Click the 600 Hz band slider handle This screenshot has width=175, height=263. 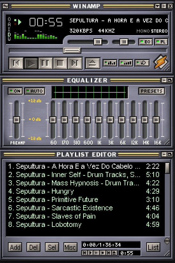click(x=87, y=120)
